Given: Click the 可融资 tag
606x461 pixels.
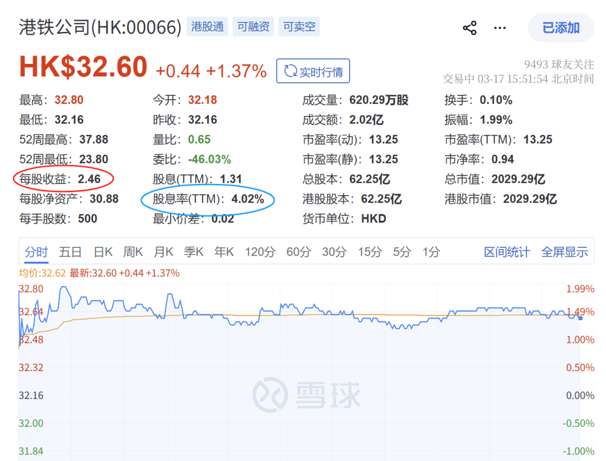Looking at the screenshot, I should (253, 27).
